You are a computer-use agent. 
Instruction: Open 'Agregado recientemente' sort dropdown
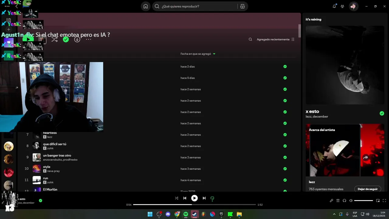pyautogui.click(x=276, y=39)
